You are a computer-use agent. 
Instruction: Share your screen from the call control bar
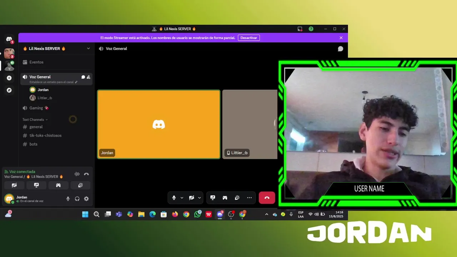213,198
